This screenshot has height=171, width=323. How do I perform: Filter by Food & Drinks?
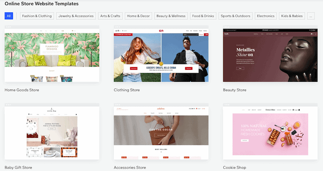(x=203, y=16)
